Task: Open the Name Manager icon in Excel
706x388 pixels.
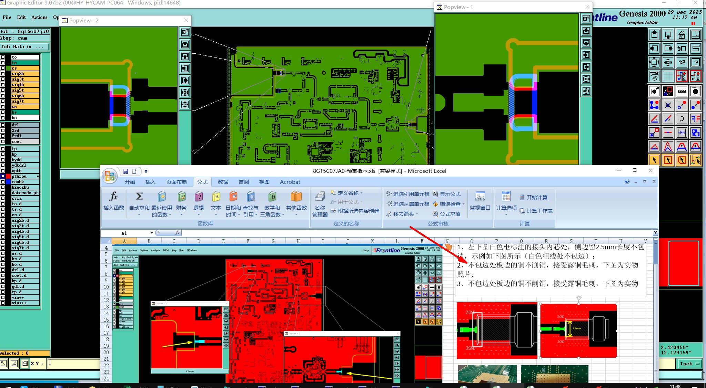Action: pyautogui.click(x=320, y=197)
